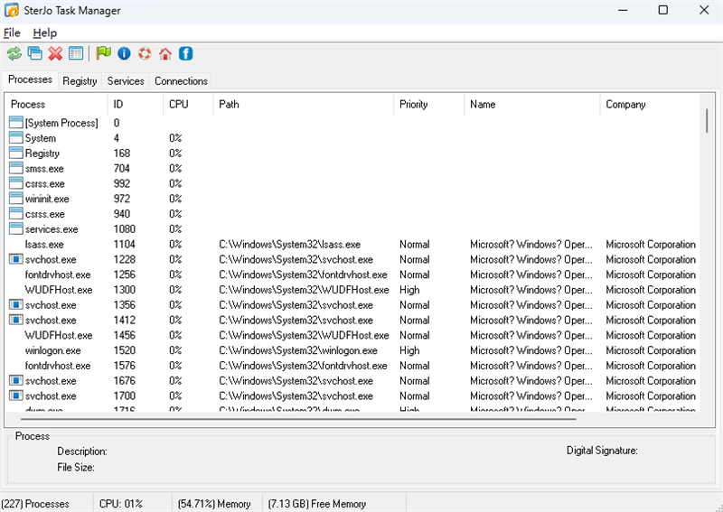This screenshot has width=723, height=512.
Task: Sort by the Priority column header
Action: pyautogui.click(x=428, y=104)
